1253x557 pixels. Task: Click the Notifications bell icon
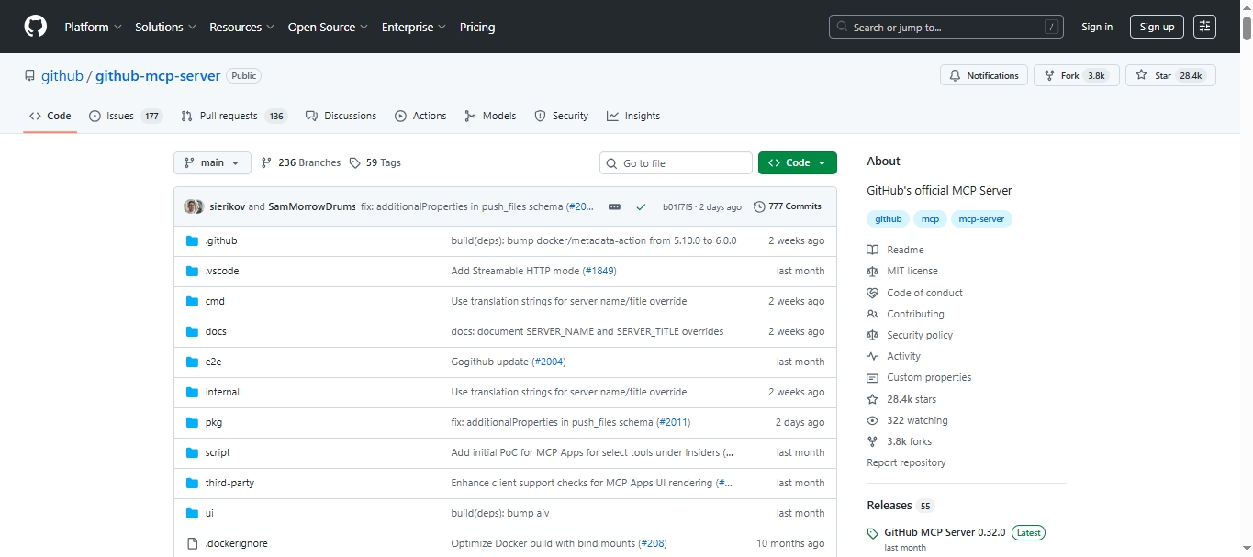tap(955, 75)
